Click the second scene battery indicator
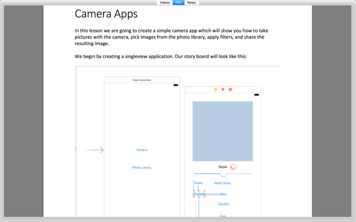 [x=257, y=95]
